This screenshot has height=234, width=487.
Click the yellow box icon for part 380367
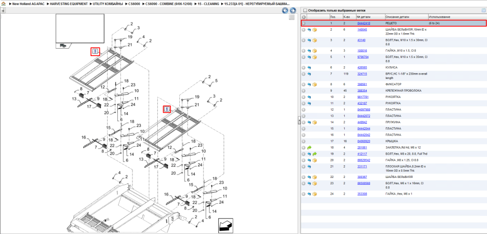314,177
